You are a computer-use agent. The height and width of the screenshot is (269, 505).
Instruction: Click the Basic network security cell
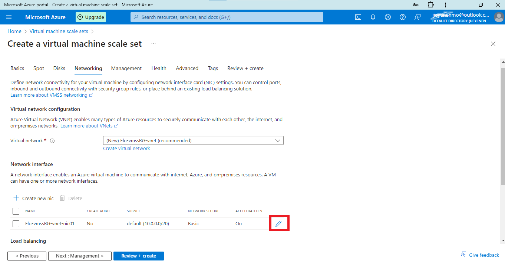click(193, 223)
